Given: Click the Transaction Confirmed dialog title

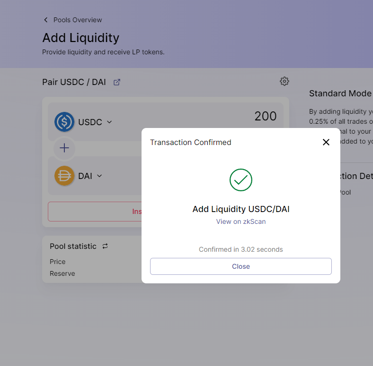Looking at the screenshot, I should tap(191, 142).
